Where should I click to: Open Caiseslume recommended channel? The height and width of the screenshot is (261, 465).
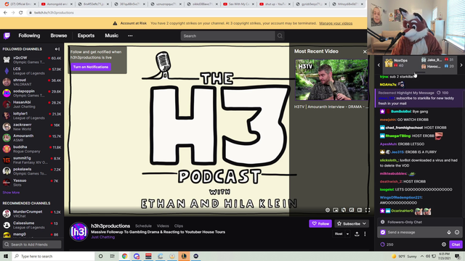[32, 225]
